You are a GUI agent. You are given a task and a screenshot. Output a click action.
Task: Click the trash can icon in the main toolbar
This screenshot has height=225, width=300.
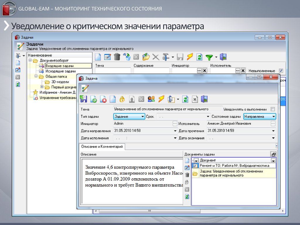[x=117, y=57]
